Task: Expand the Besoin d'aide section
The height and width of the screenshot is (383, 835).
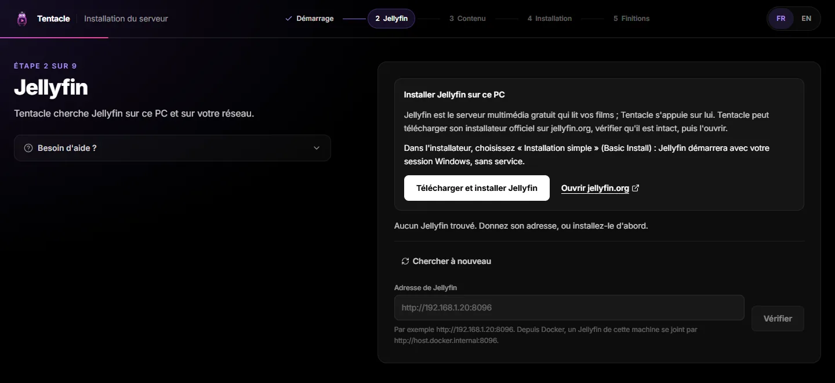Action: pyautogui.click(x=172, y=148)
